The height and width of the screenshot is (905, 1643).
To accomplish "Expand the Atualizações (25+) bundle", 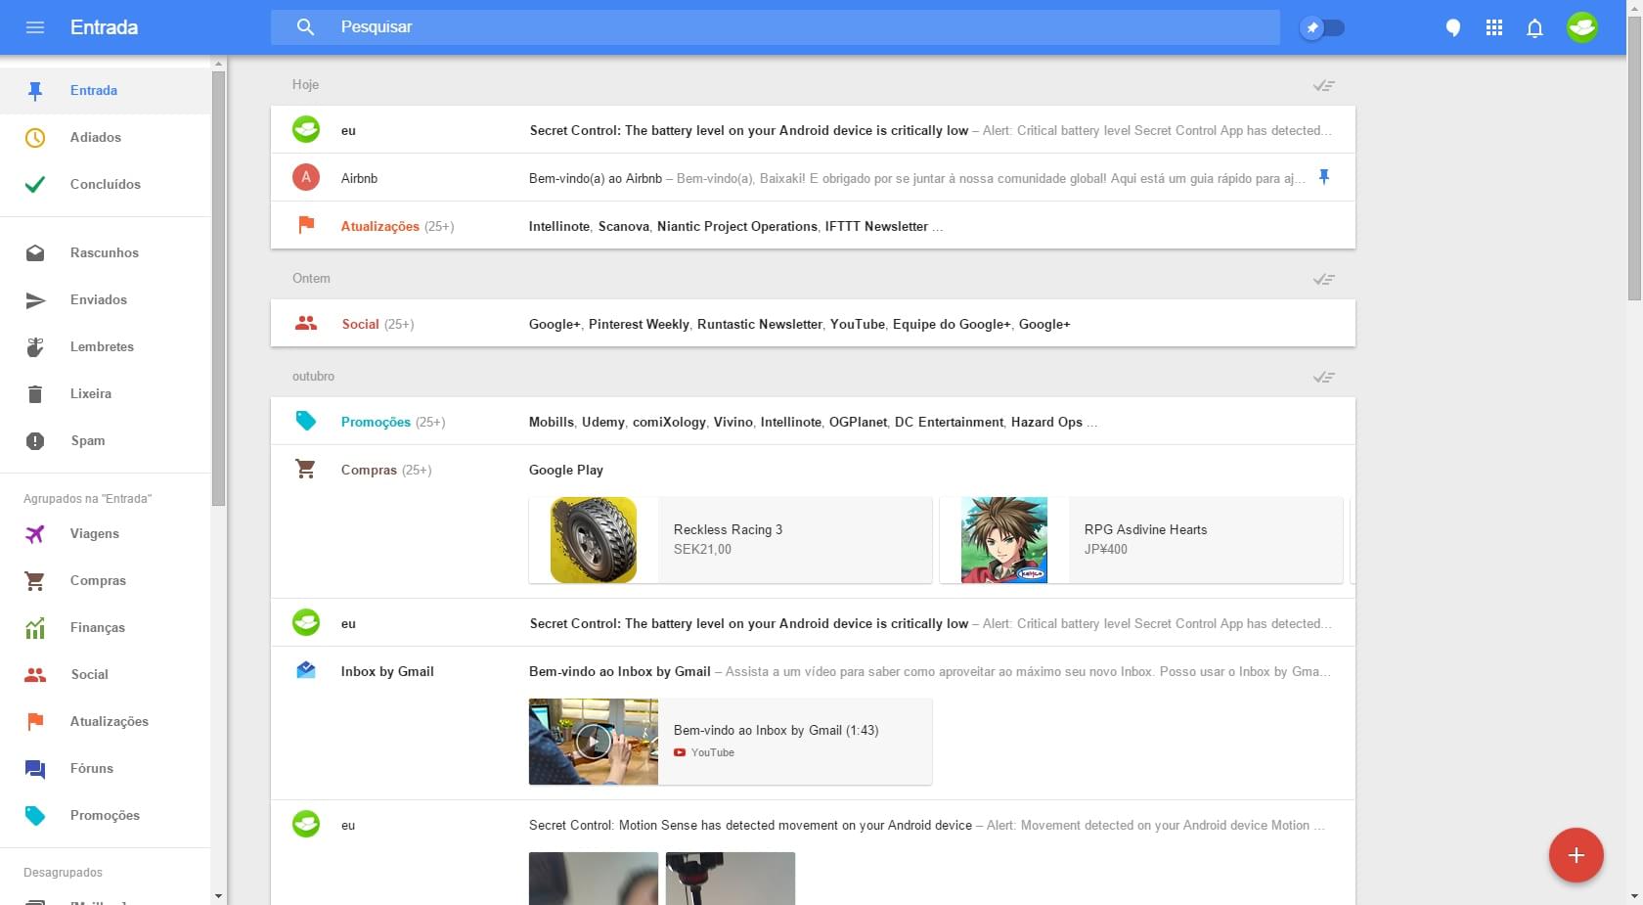I will tap(813, 226).
